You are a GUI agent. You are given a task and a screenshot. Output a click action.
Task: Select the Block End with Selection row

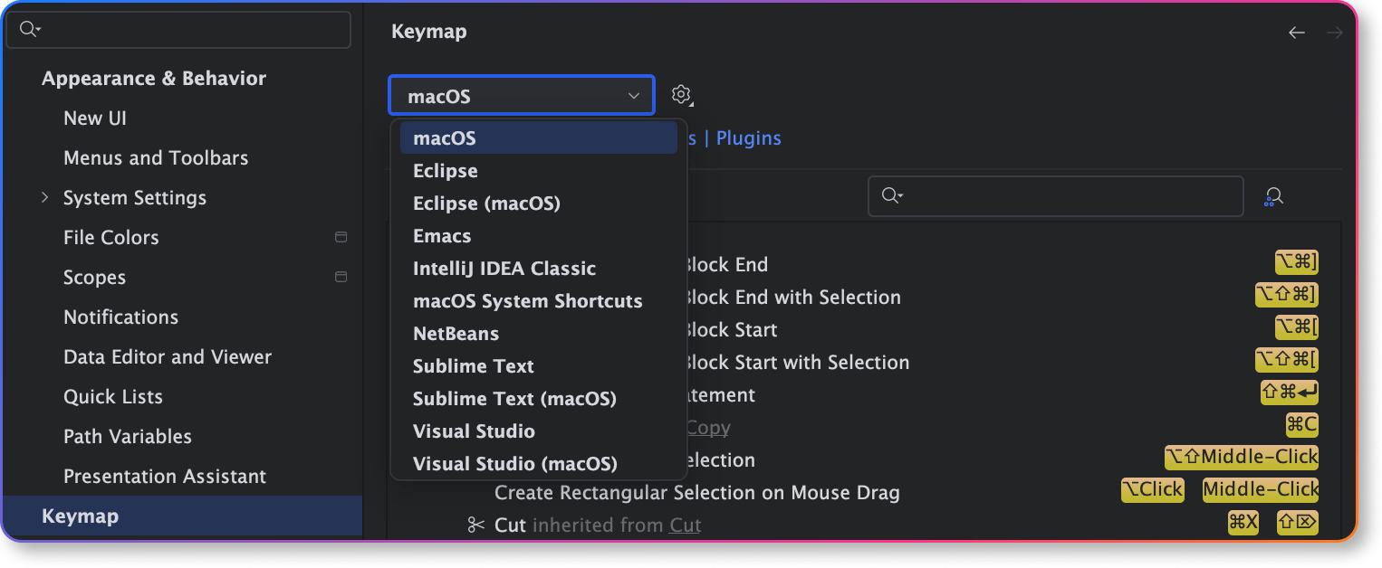pos(866,298)
